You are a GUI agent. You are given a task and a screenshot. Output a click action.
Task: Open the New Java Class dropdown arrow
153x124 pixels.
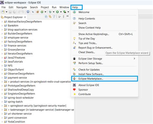[46, 12]
